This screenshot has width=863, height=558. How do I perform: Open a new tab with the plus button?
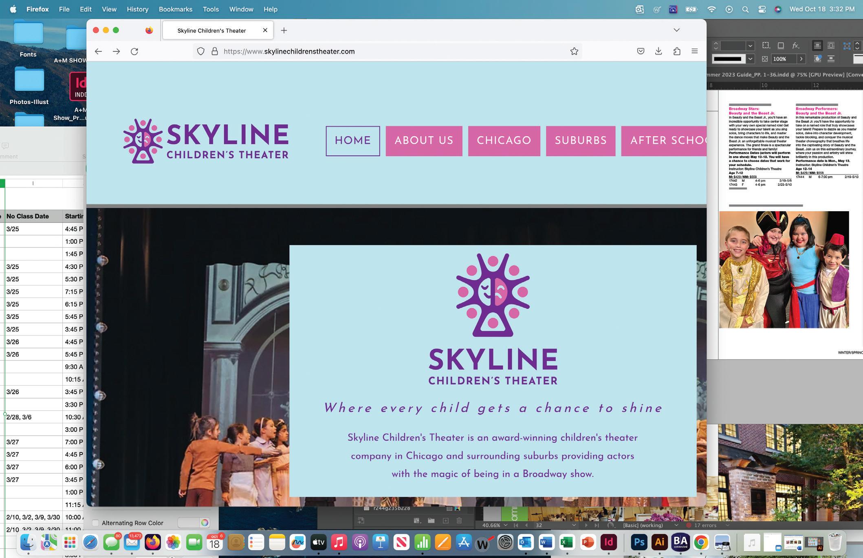click(284, 30)
